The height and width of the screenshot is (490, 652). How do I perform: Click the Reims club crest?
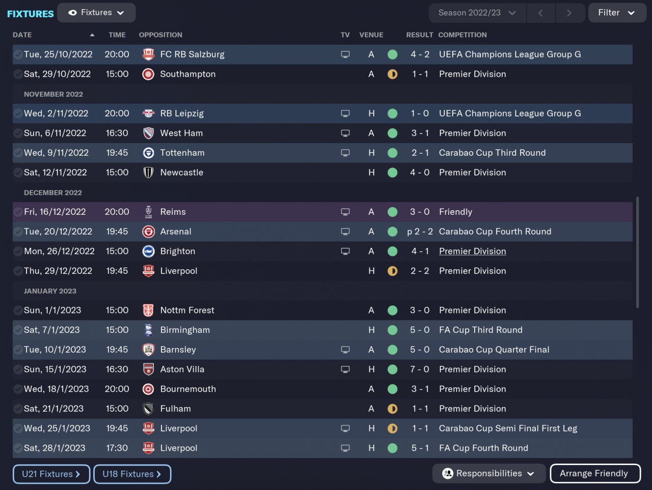coord(148,212)
